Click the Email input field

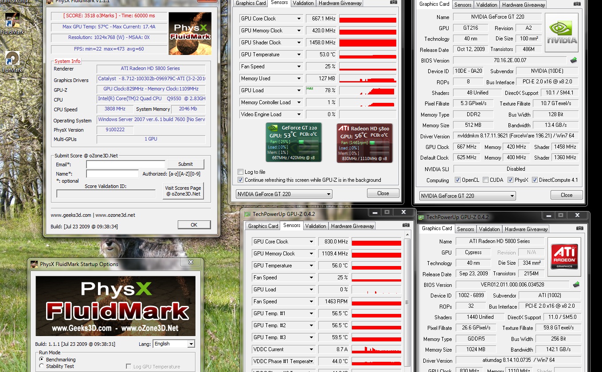[x=125, y=164]
